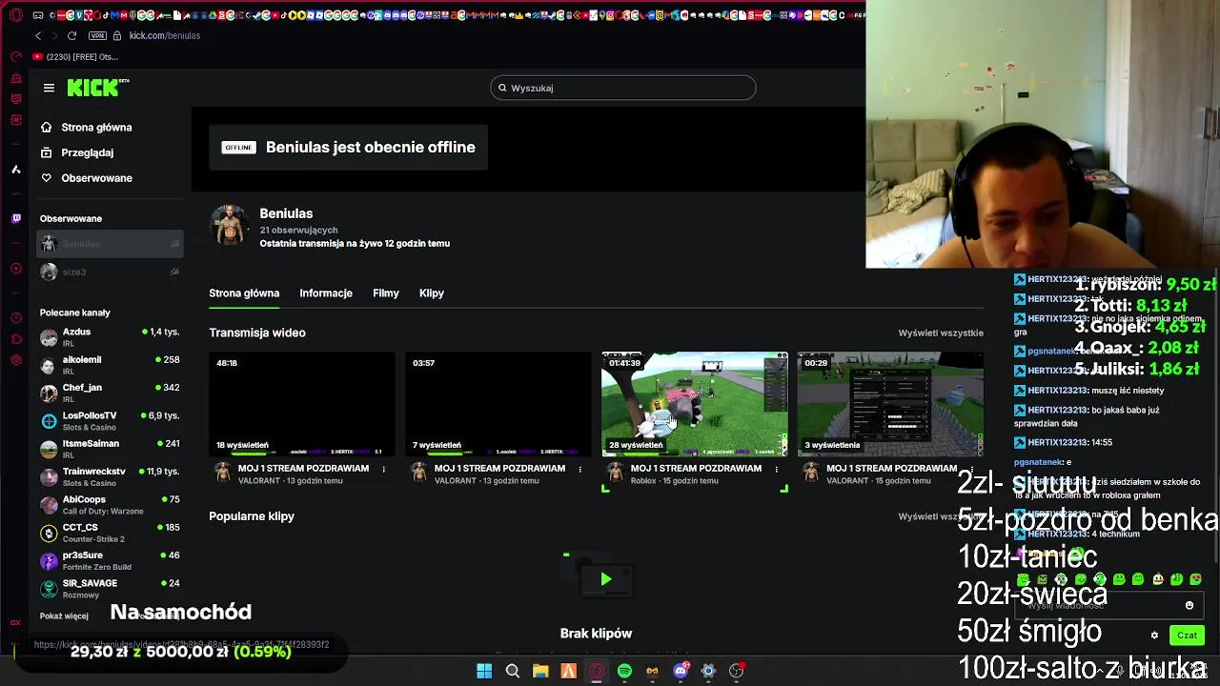Expand list with Pokaż więcej

tap(64, 615)
